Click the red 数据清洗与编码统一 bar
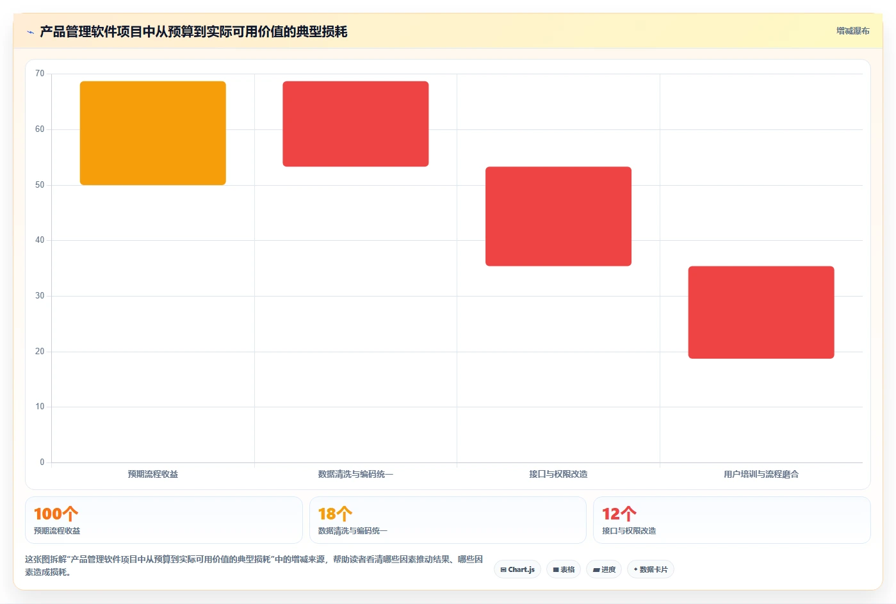The image size is (896, 604). click(355, 124)
